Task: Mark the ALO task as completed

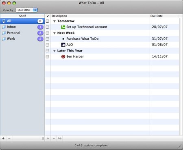Action: [x=48, y=45]
